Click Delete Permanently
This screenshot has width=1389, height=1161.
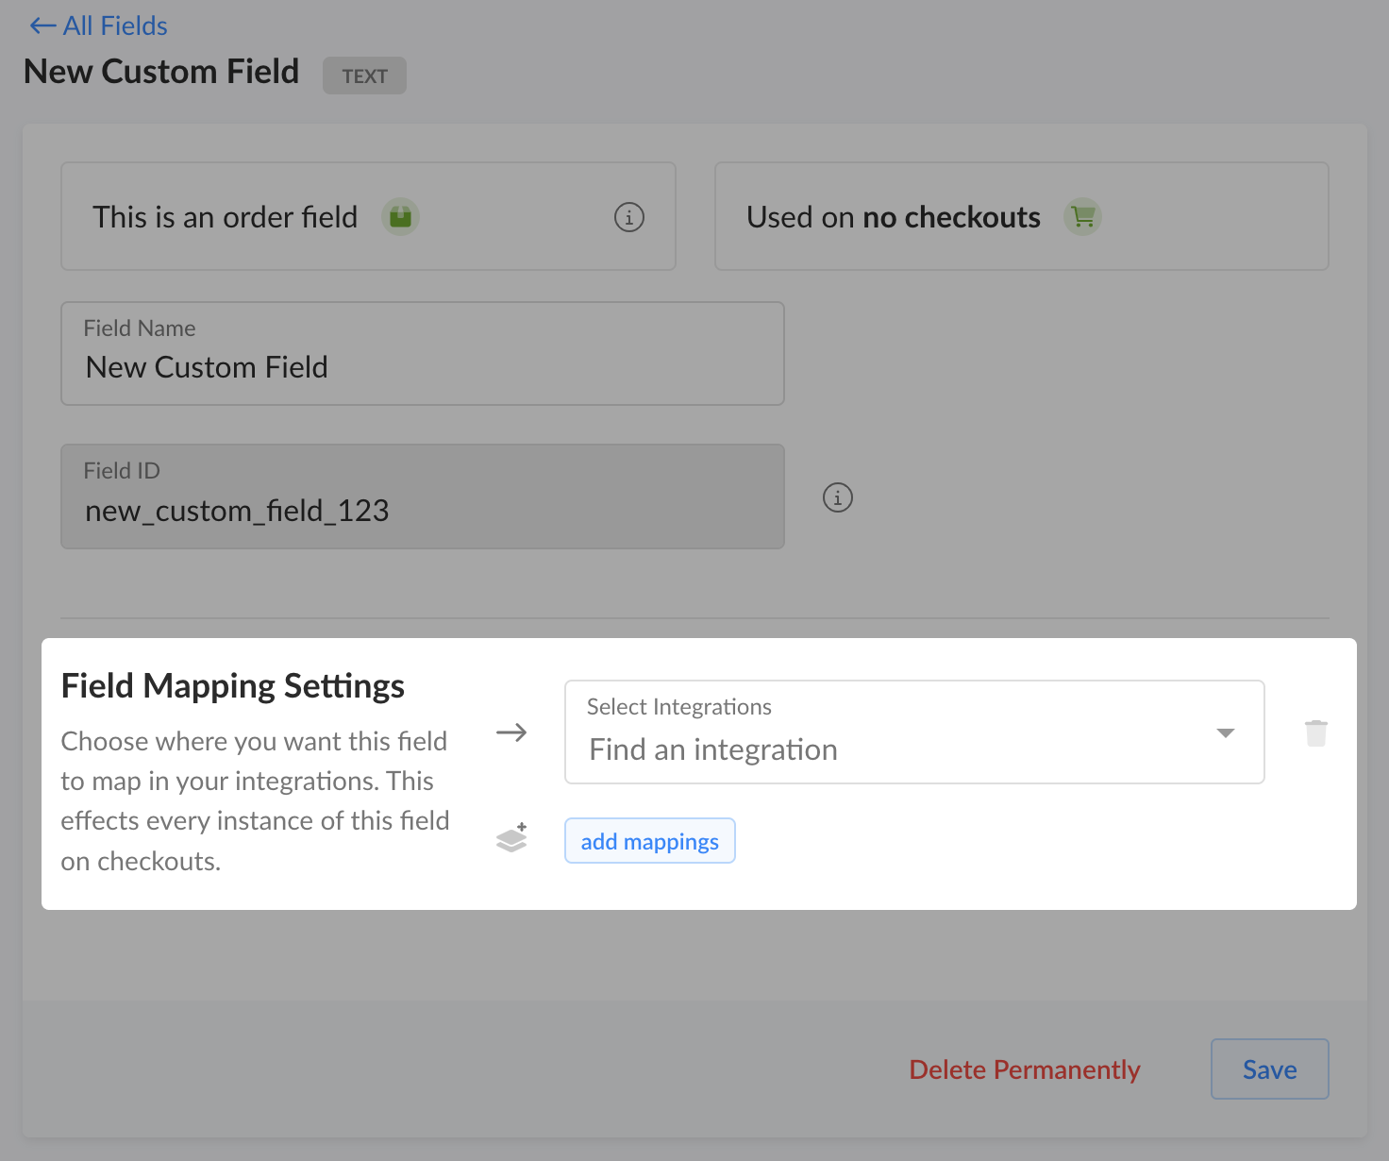pos(1025,1069)
